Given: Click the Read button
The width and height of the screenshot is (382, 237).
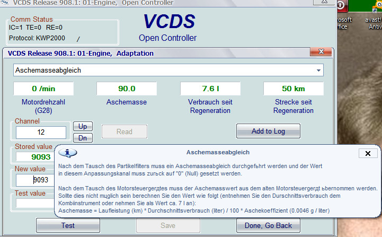Looking at the screenshot, I should coord(124,131).
